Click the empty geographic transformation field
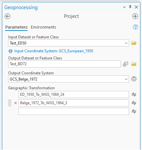This screenshot has width=142, height=150. (74, 111)
